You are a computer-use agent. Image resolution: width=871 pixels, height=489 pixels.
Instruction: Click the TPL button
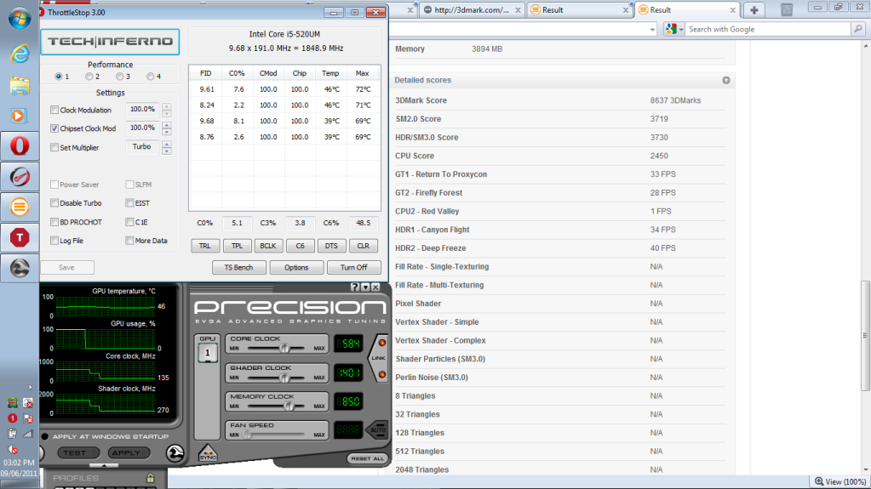pos(237,245)
